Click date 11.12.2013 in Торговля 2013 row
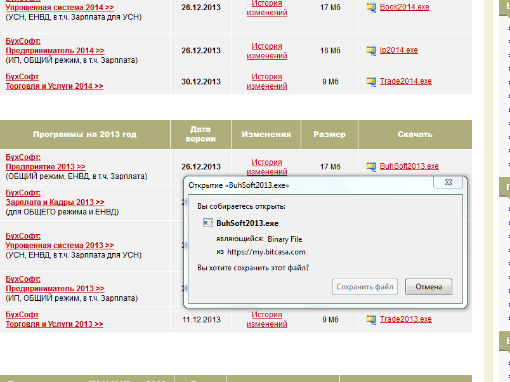 (x=201, y=320)
